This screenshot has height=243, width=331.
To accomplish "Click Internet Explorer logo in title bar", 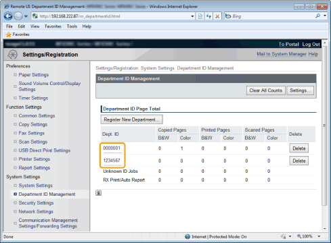I will [7, 6].
